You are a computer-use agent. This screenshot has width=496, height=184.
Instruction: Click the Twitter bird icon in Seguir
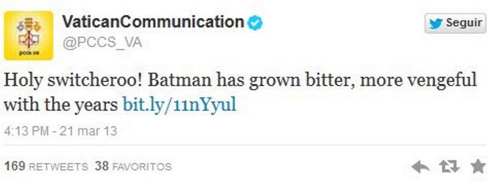point(436,23)
